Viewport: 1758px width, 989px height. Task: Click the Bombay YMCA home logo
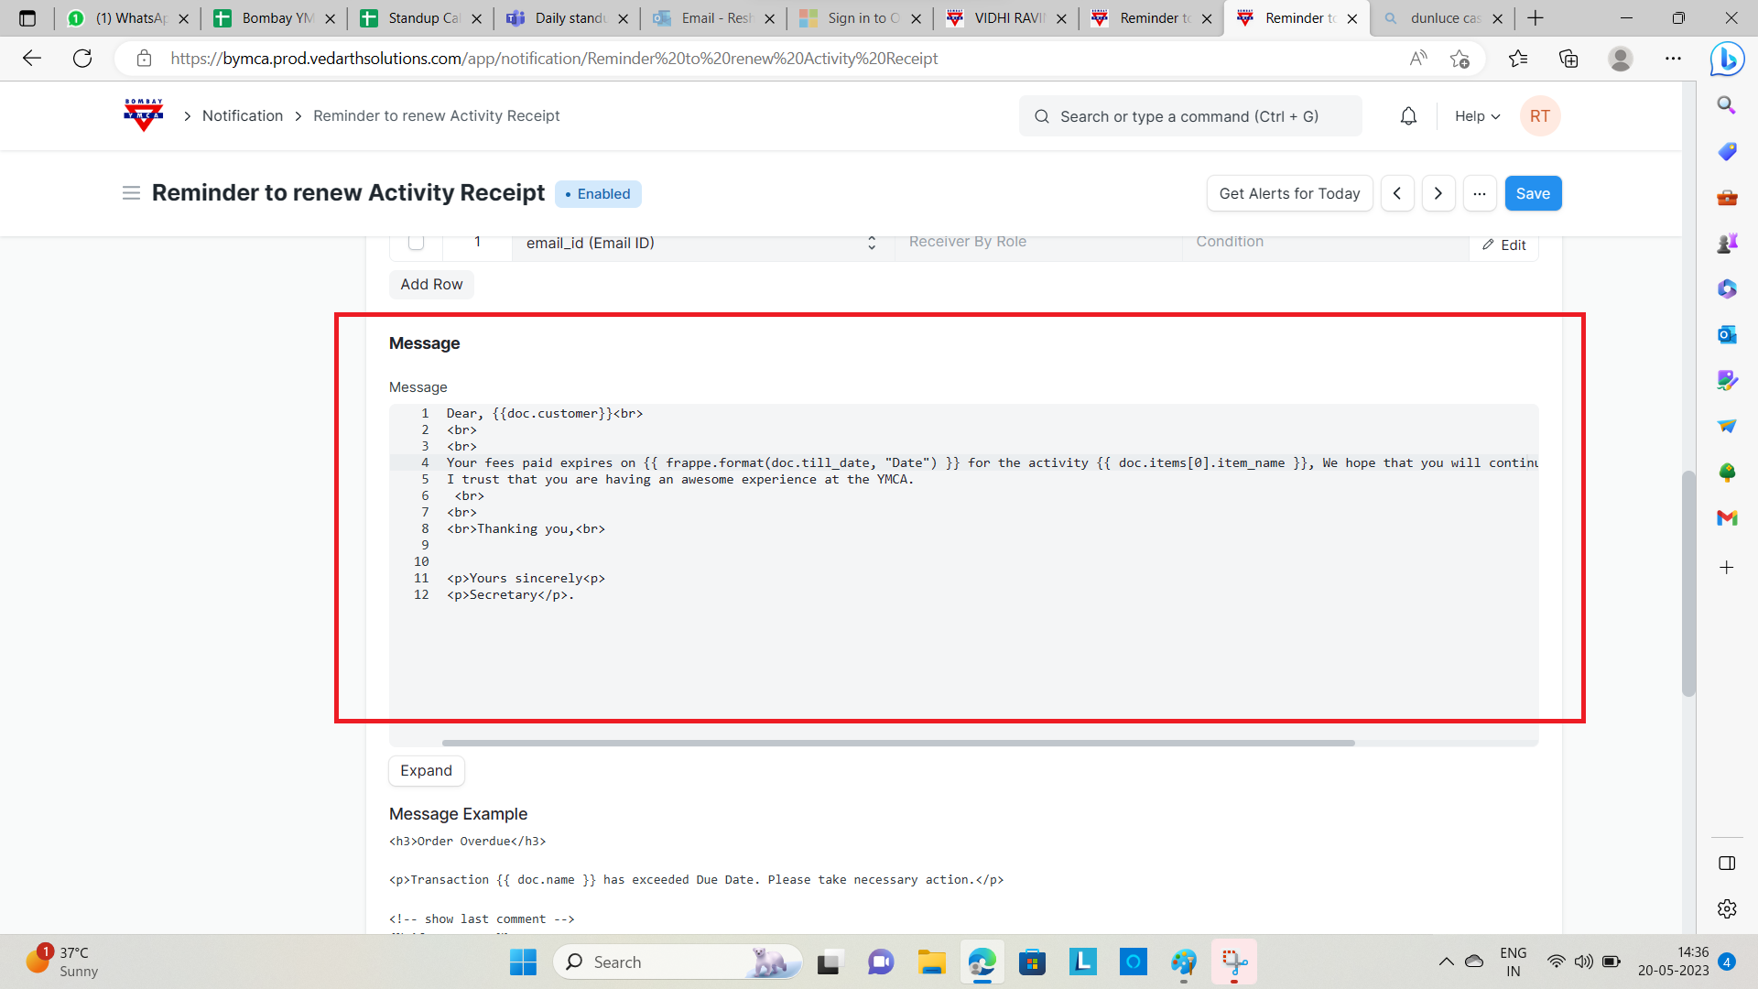(144, 115)
